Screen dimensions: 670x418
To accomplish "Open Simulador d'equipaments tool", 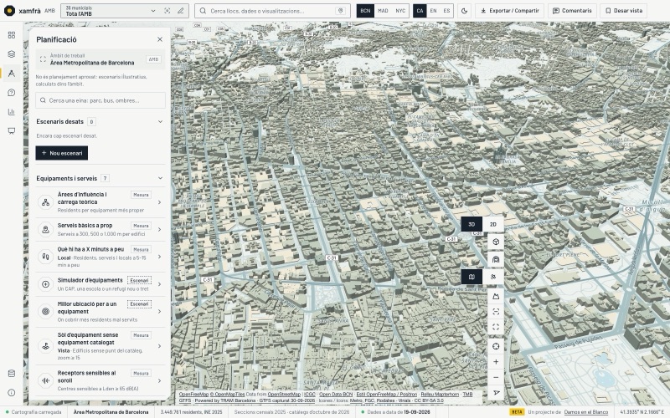I will tap(100, 284).
